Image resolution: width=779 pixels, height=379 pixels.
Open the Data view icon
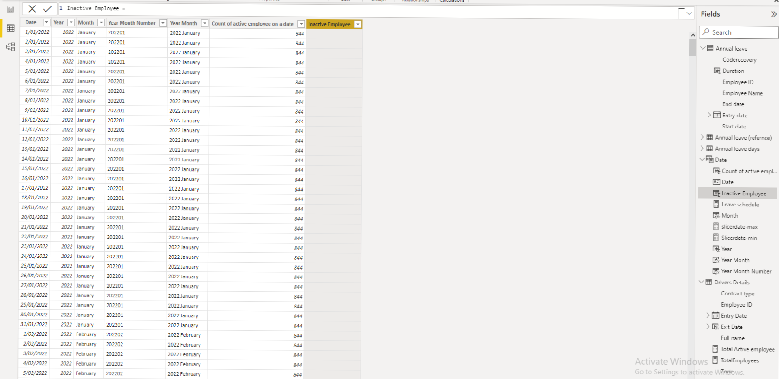point(11,28)
